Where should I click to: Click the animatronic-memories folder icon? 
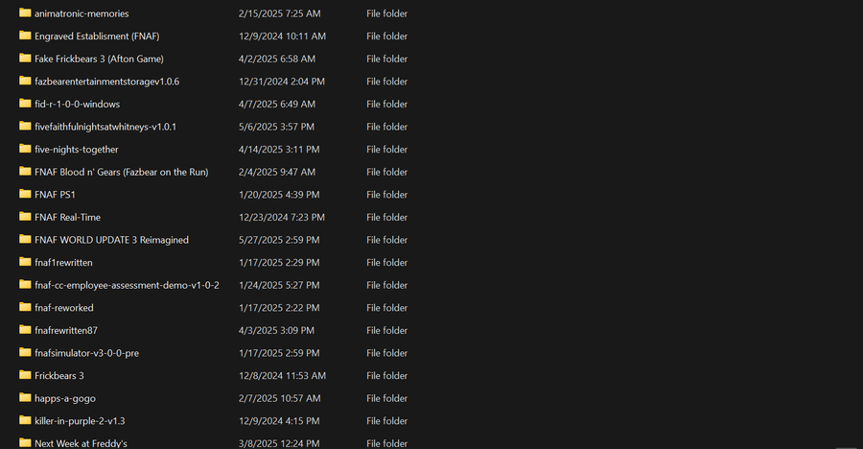[x=25, y=13]
